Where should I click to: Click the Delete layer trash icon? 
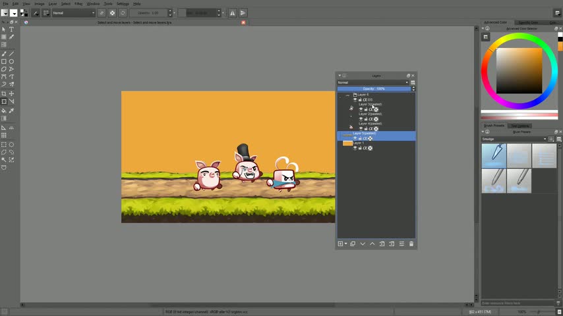pos(411,244)
